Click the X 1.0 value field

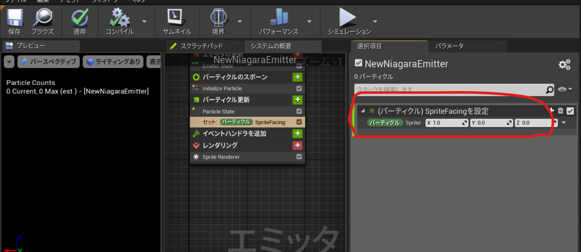(x=447, y=123)
